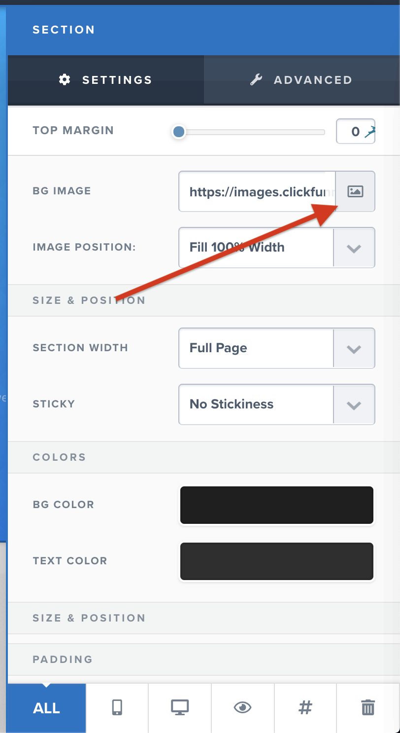Click the BG Image URL field
This screenshot has width=400, height=733.
(257, 191)
